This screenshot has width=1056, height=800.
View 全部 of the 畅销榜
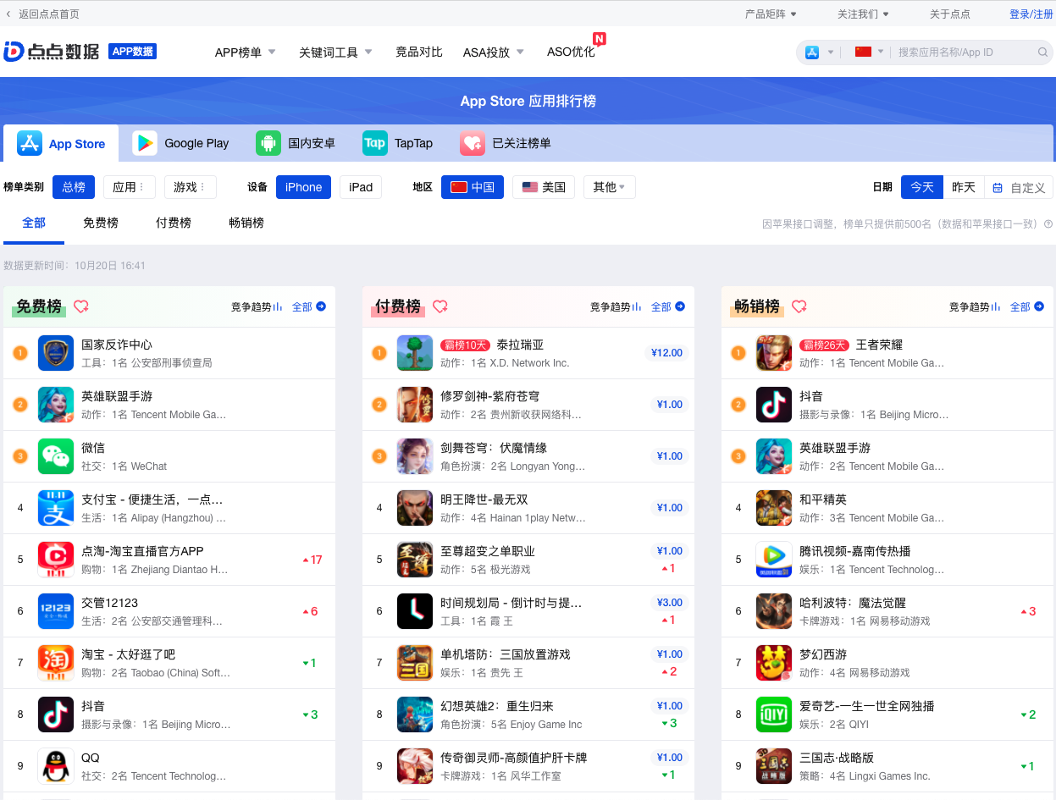pos(1027,306)
